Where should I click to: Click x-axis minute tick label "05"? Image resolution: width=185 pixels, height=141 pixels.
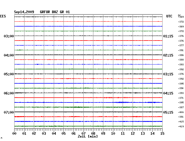click(x=63, y=134)
